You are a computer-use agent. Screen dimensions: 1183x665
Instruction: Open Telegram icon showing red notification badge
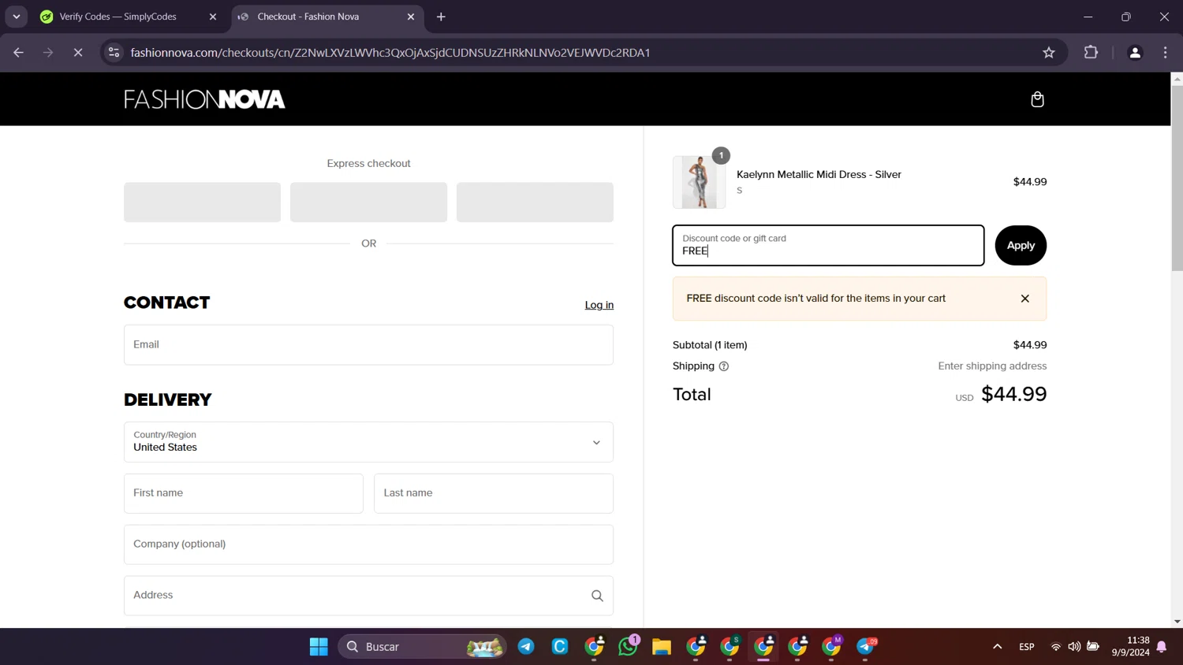point(866,647)
